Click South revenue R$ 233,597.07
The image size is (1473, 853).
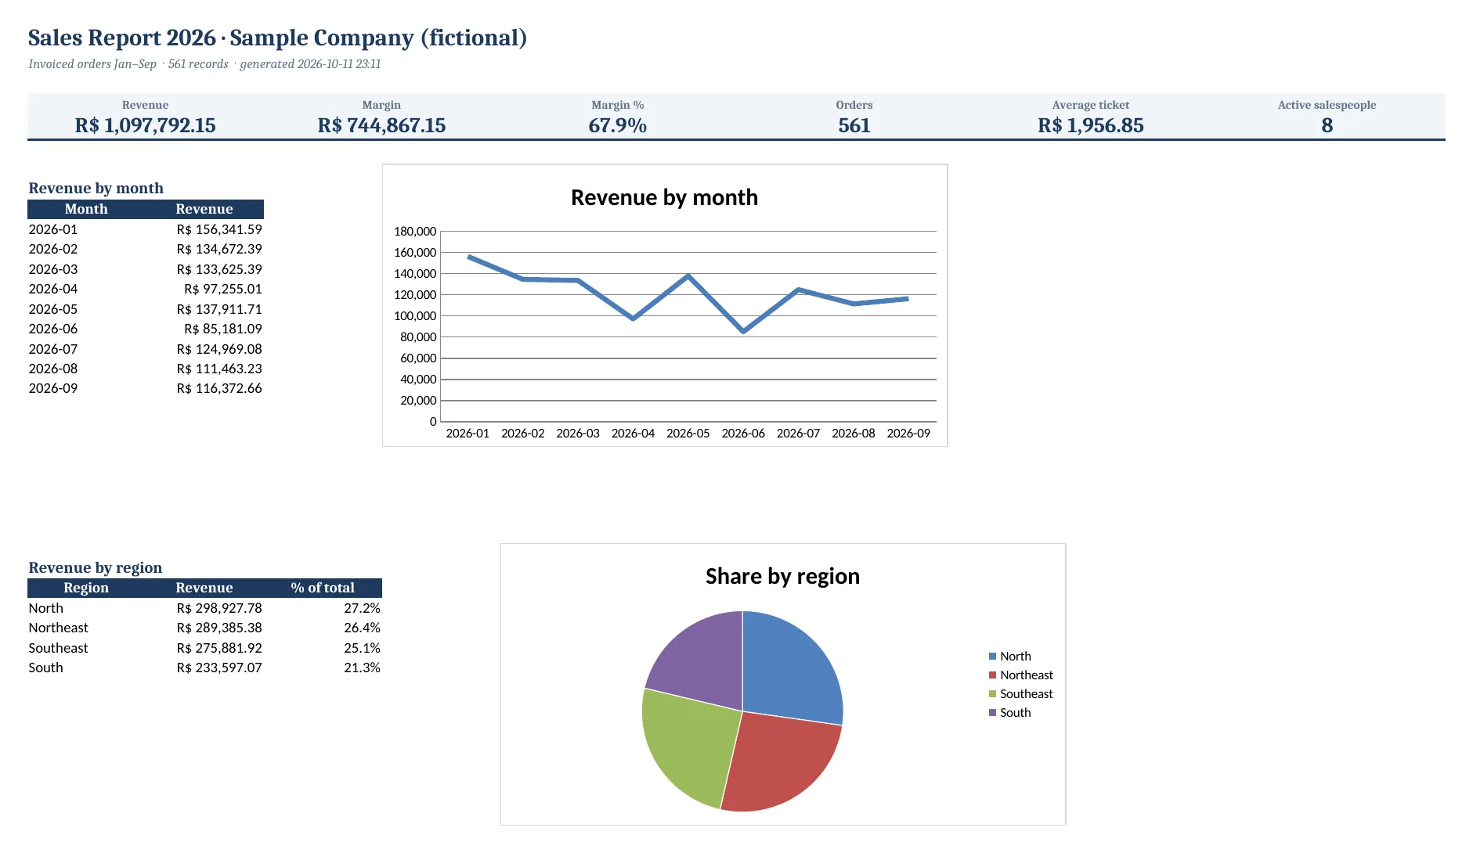(219, 668)
